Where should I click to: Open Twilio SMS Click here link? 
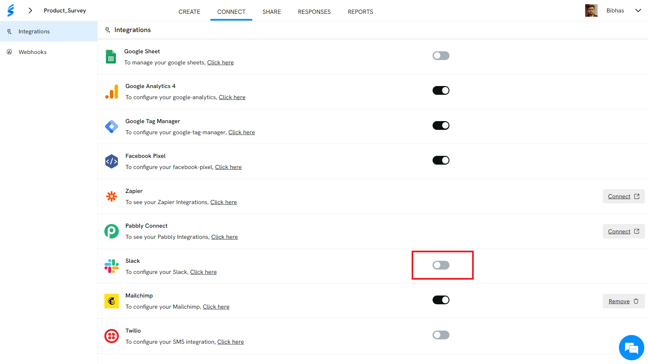231,342
